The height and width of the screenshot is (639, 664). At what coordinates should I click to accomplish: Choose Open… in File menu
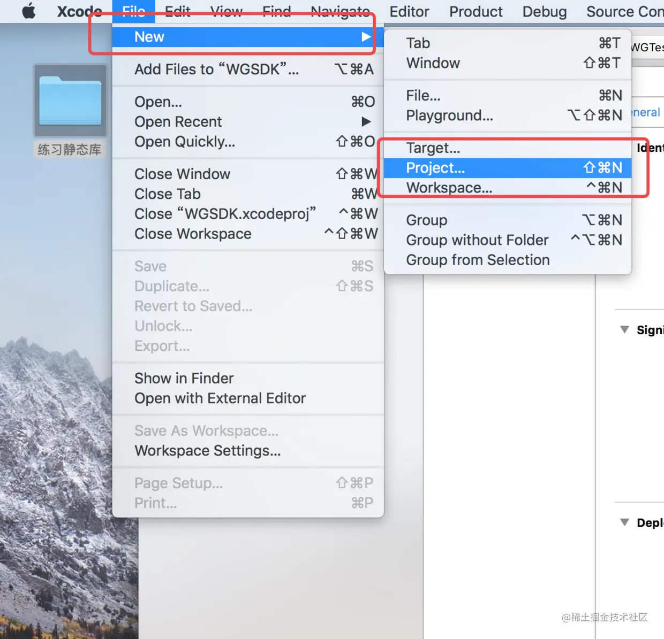tap(248, 102)
